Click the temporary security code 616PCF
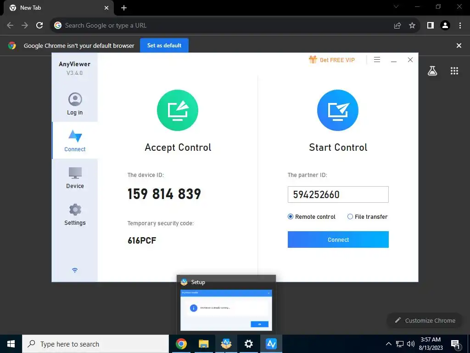The height and width of the screenshot is (353, 470). tap(142, 240)
